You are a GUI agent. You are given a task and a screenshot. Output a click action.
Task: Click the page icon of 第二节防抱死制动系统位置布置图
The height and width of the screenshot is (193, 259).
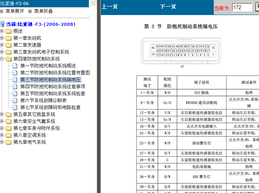[15, 73]
